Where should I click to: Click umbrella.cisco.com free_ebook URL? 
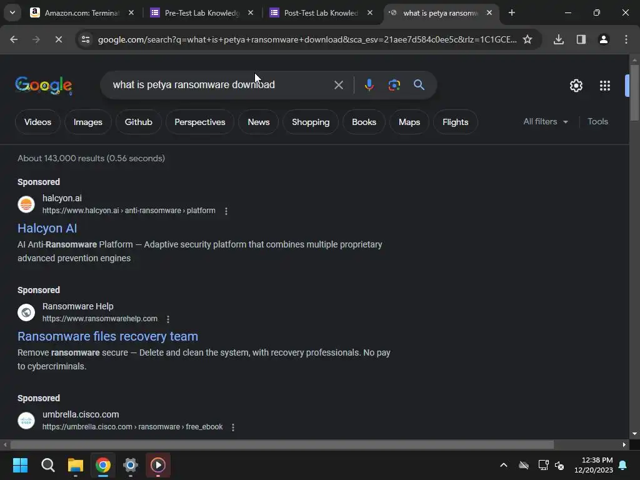(x=132, y=427)
